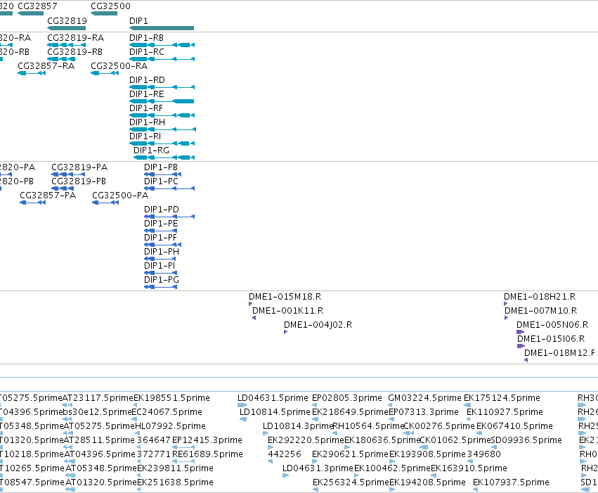Click the CK00276.5prime EST label
Viewport: 598px width, 493px height.
coord(439,427)
